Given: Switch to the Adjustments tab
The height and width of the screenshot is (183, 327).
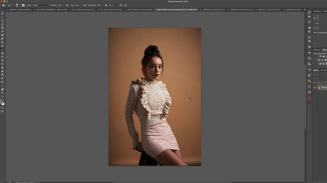Looking at the screenshot, I should (x=324, y=50).
